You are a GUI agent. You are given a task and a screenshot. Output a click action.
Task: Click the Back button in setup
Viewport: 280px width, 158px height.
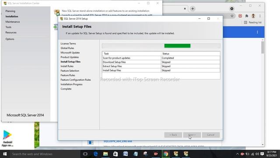(173, 135)
